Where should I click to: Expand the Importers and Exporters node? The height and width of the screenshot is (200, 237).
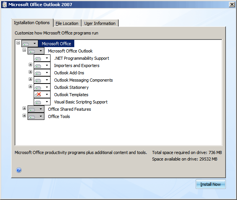(x=30, y=65)
